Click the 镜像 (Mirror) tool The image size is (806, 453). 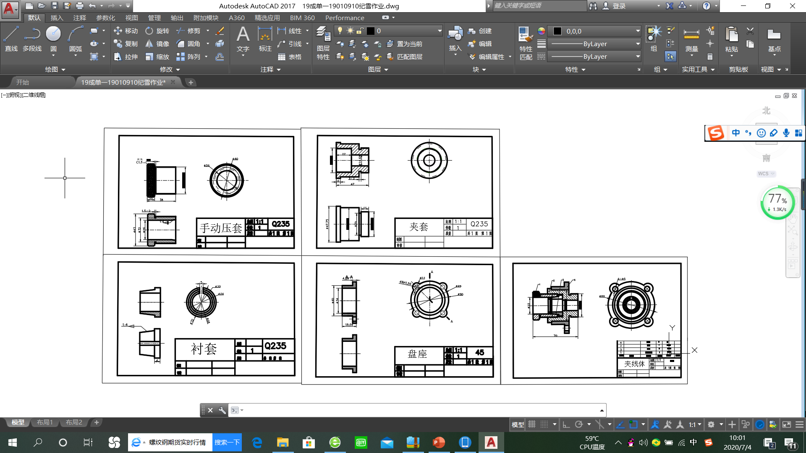point(157,44)
